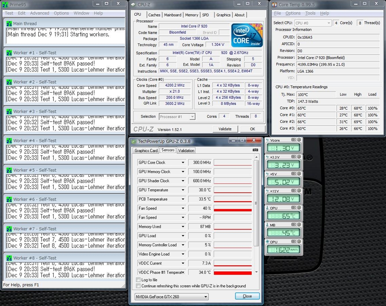Expand the GPU Temperature sensor dropdown
Screen dimensions: 386x306
point(183,190)
